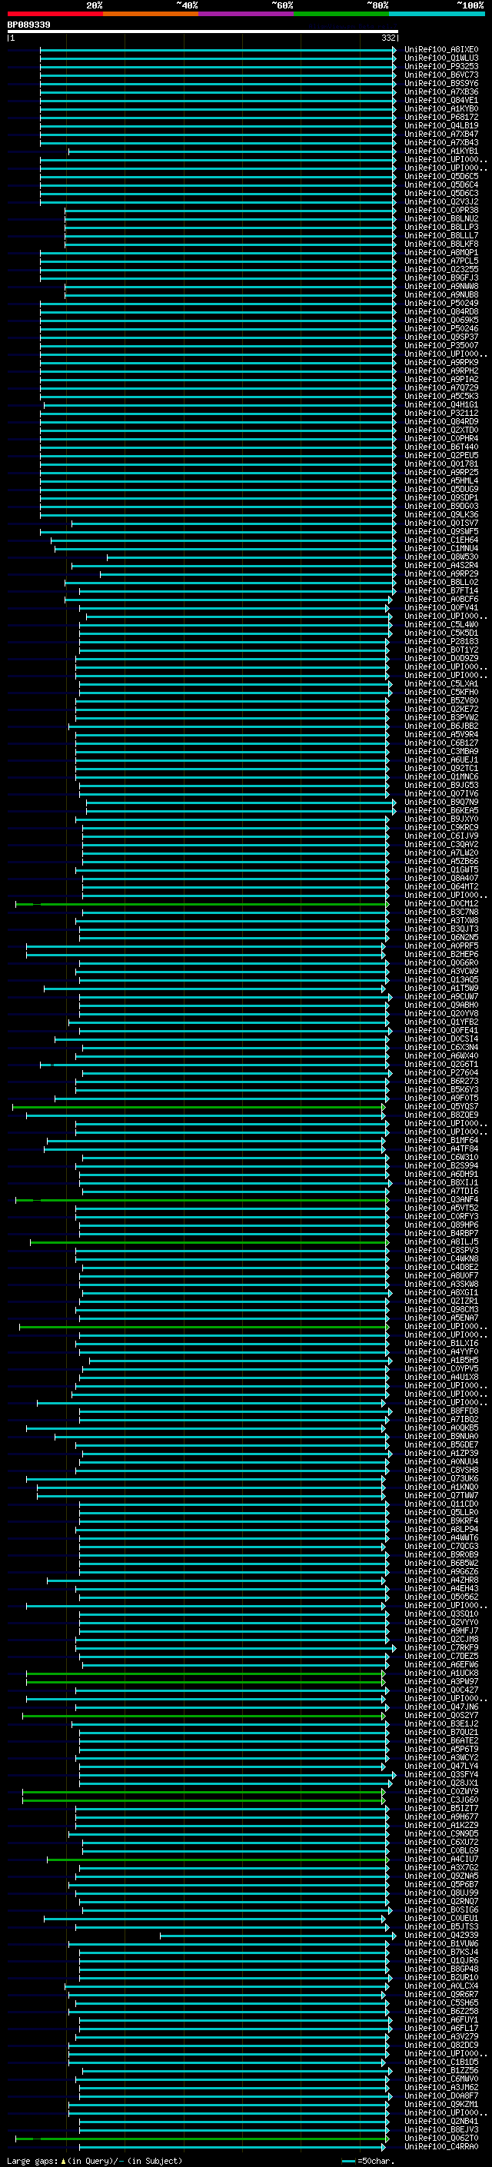Select hit label UniRef100_P32112
Viewport: 492px width, 2167px height.
[441, 413]
